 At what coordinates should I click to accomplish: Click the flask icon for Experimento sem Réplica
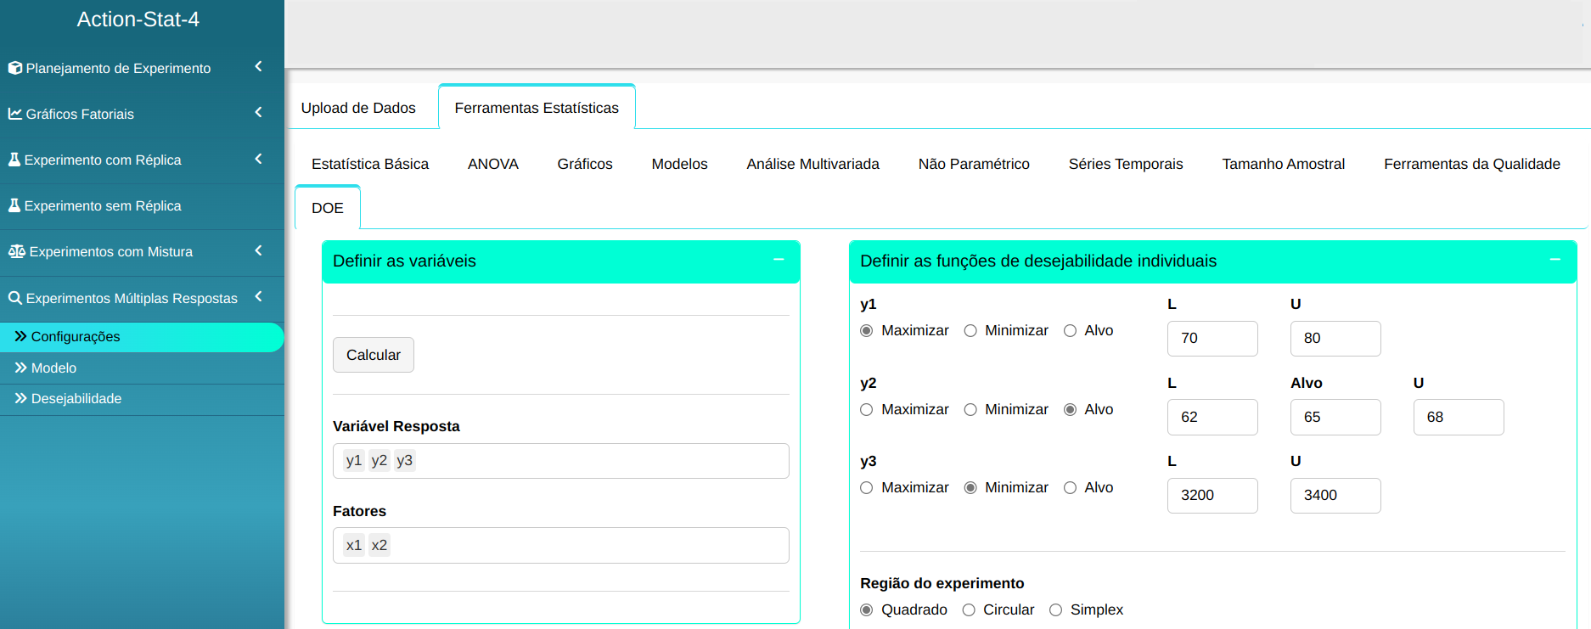pos(14,205)
